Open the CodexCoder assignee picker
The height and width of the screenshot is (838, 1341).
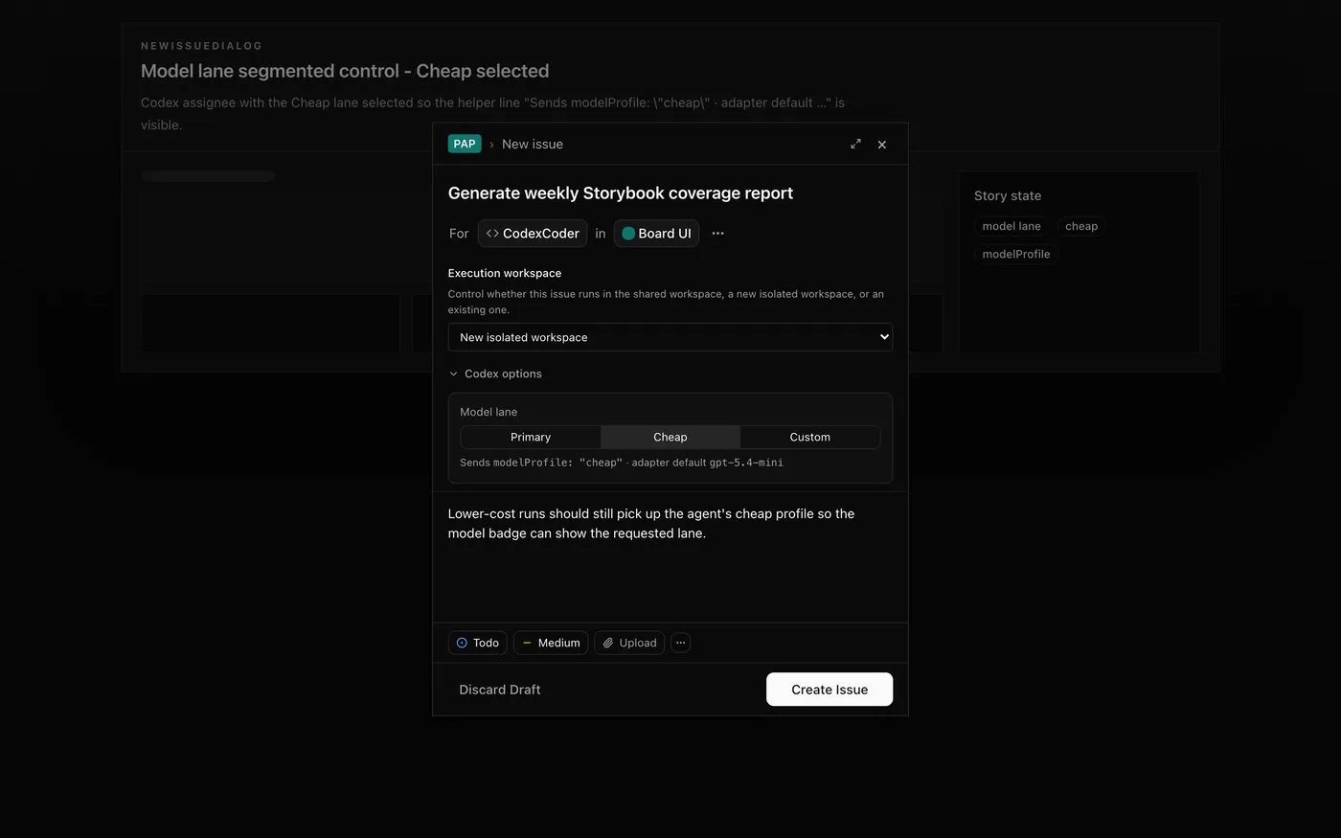click(x=533, y=234)
